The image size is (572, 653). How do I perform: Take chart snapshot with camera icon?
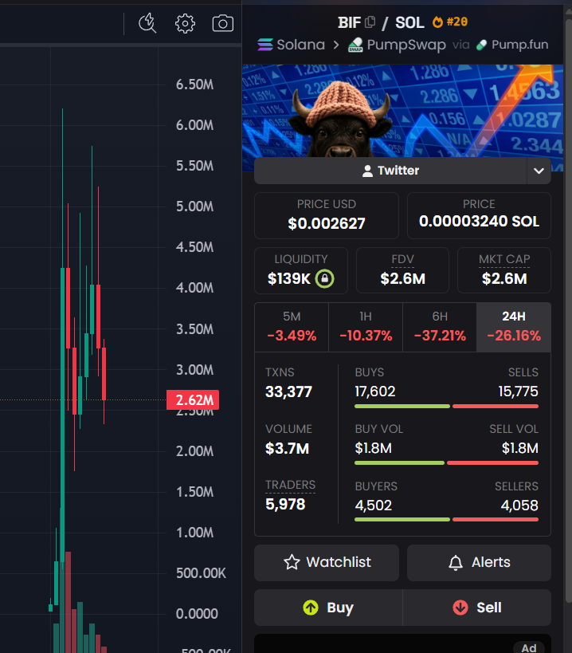(x=223, y=23)
